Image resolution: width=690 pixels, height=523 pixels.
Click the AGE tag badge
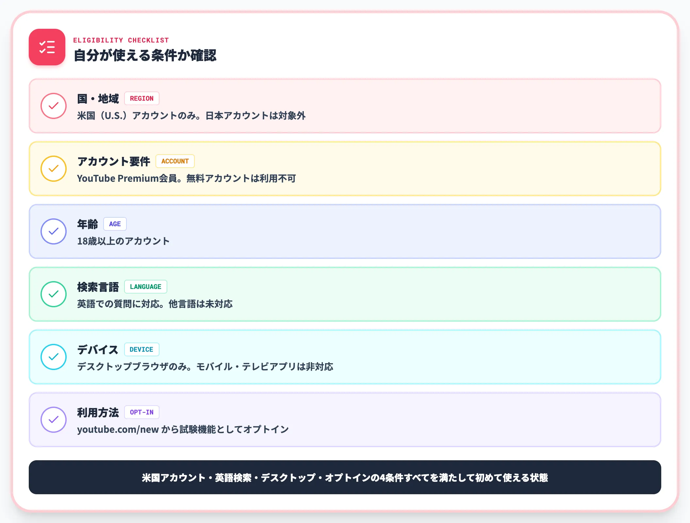tap(115, 224)
